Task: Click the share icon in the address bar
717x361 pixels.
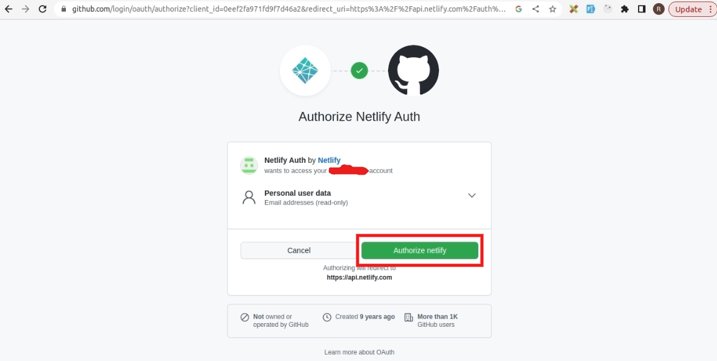Action: click(535, 9)
